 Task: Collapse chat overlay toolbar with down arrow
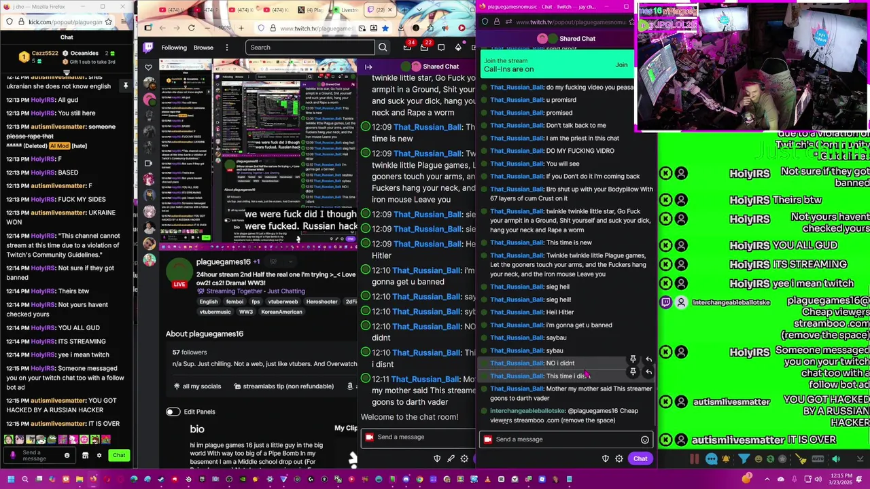[860, 459]
